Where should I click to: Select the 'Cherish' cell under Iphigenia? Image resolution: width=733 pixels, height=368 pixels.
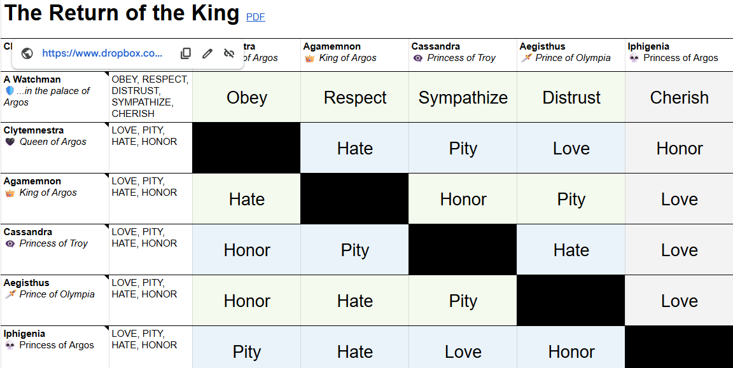[679, 97]
